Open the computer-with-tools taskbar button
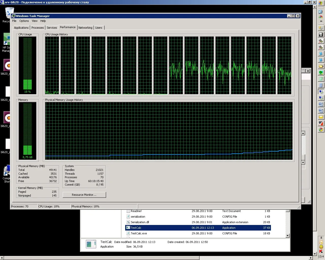 tap(321, 28)
